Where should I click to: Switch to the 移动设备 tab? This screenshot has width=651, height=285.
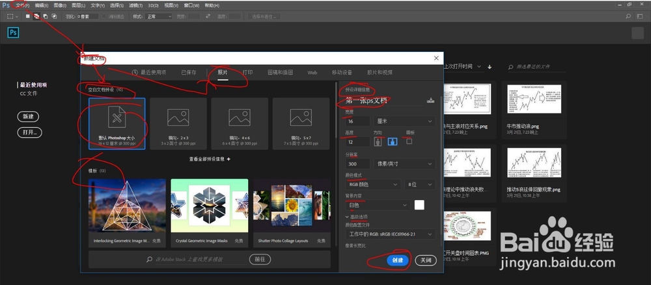click(342, 72)
